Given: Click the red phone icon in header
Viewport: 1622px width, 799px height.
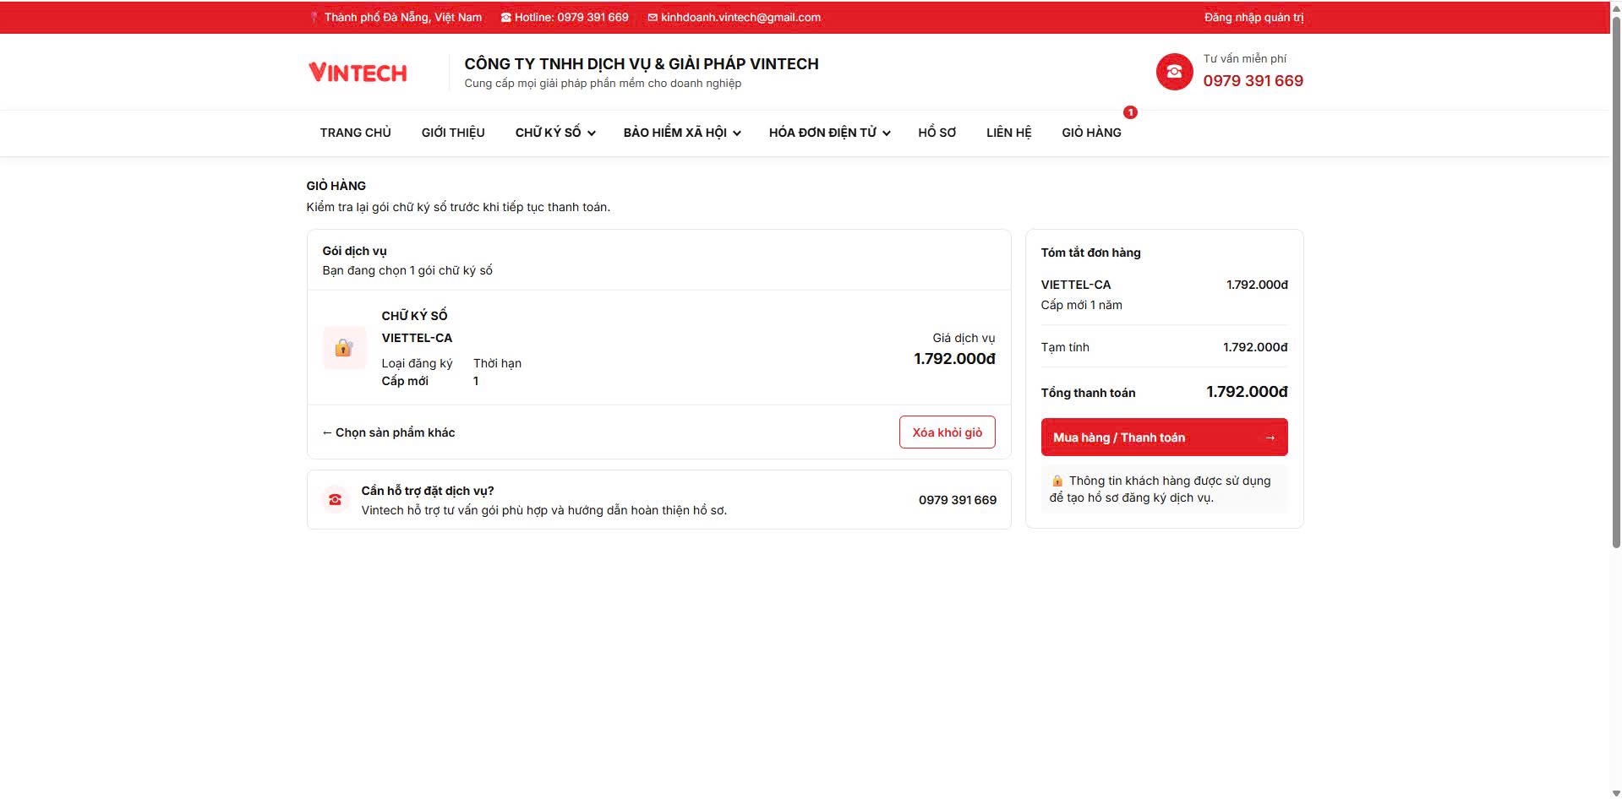Looking at the screenshot, I should [x=1174, y=72].
